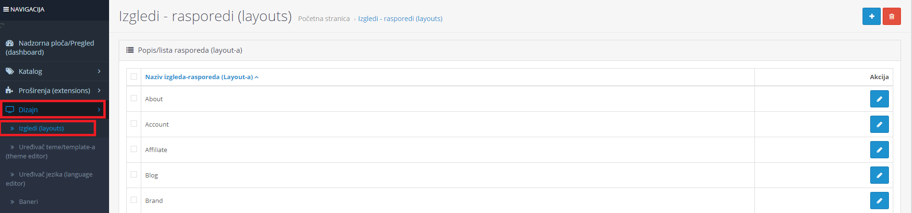Viewport: 912px width, 213px height.
Task: Toggle the hamburger NAVIGACIJA menu icon
Action: click(x=6, y=9)
